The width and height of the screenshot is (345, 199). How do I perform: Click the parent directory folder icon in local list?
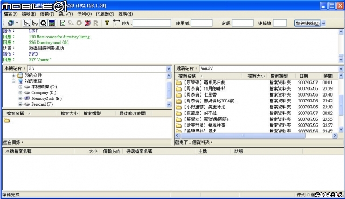7,120
